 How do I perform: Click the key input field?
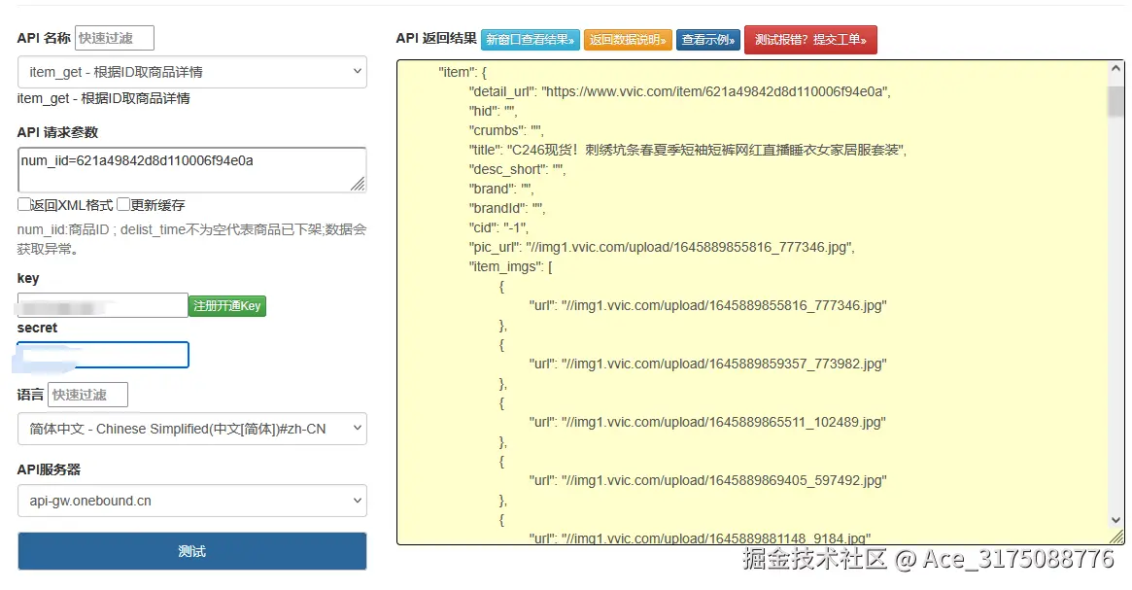tap(103, 305)
